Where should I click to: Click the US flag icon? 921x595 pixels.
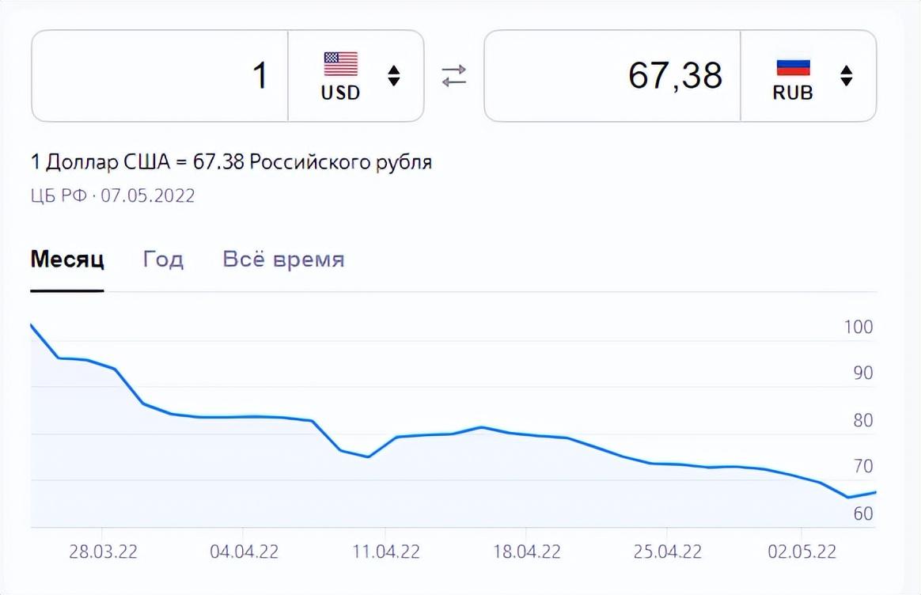click(x=340, y=63)
